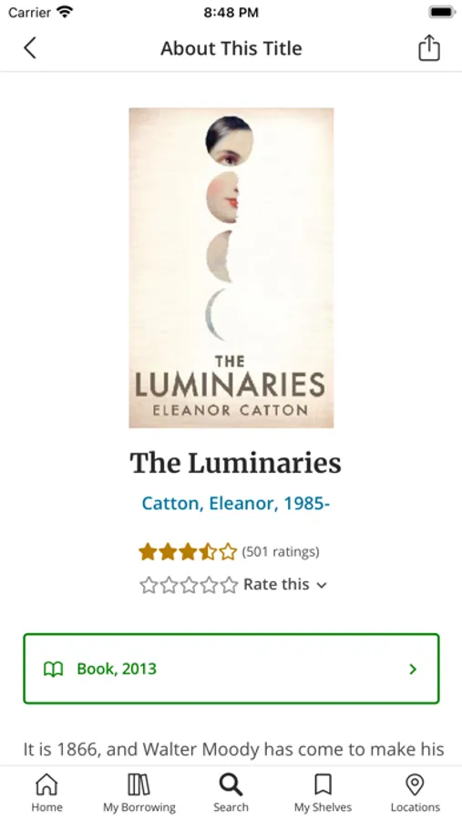This screenshot has height=820, width=462.
Task: Rate this title three stars
Action: coord(189,585)
